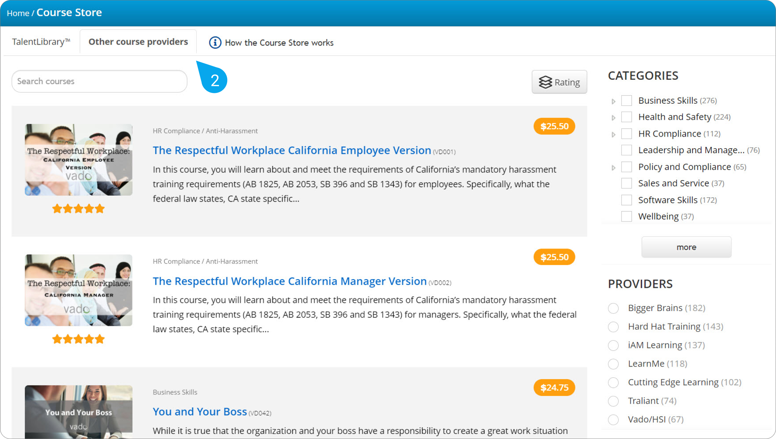Enable the Software Skills category filter
The height and width of the screenshot is (439, 776).
point(626,200)
